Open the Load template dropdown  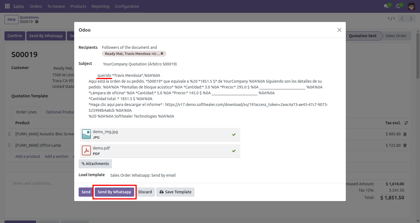(143, 175)
